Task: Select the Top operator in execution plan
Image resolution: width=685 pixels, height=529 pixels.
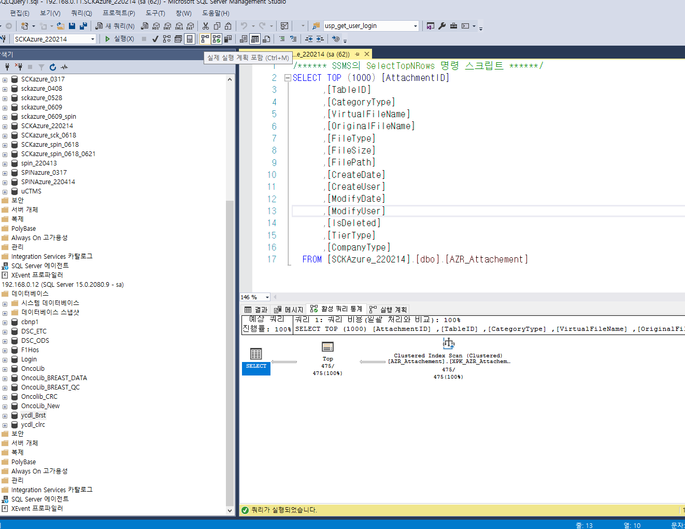Action: coord(327,358)
